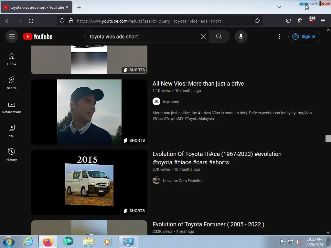Click the scrollbar up arrow

click(328, 30)
